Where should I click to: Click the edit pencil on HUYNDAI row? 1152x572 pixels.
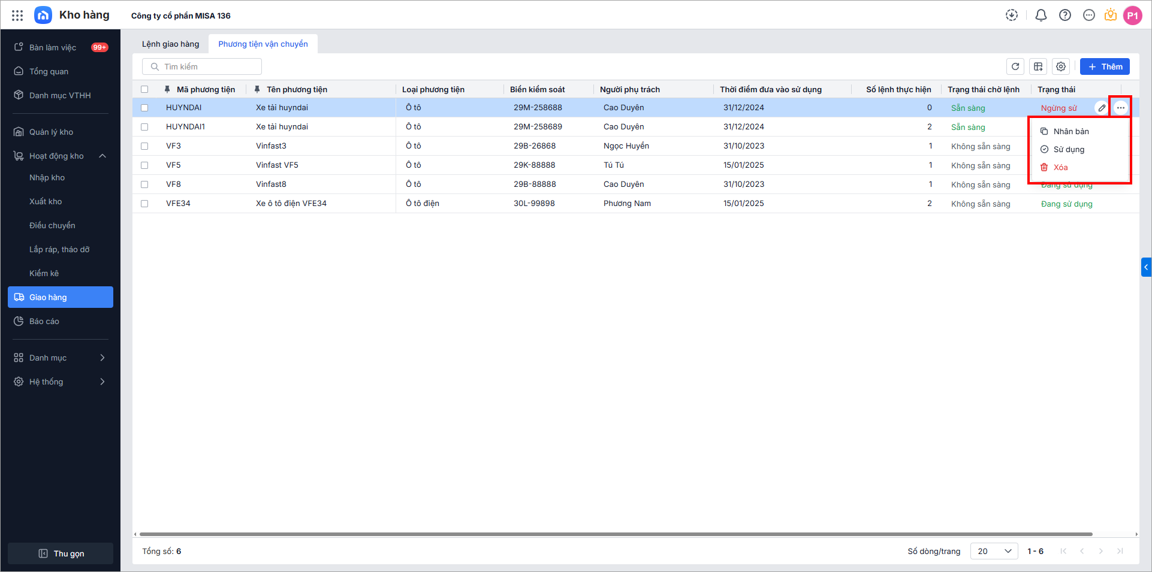(x=1102, y=108)
